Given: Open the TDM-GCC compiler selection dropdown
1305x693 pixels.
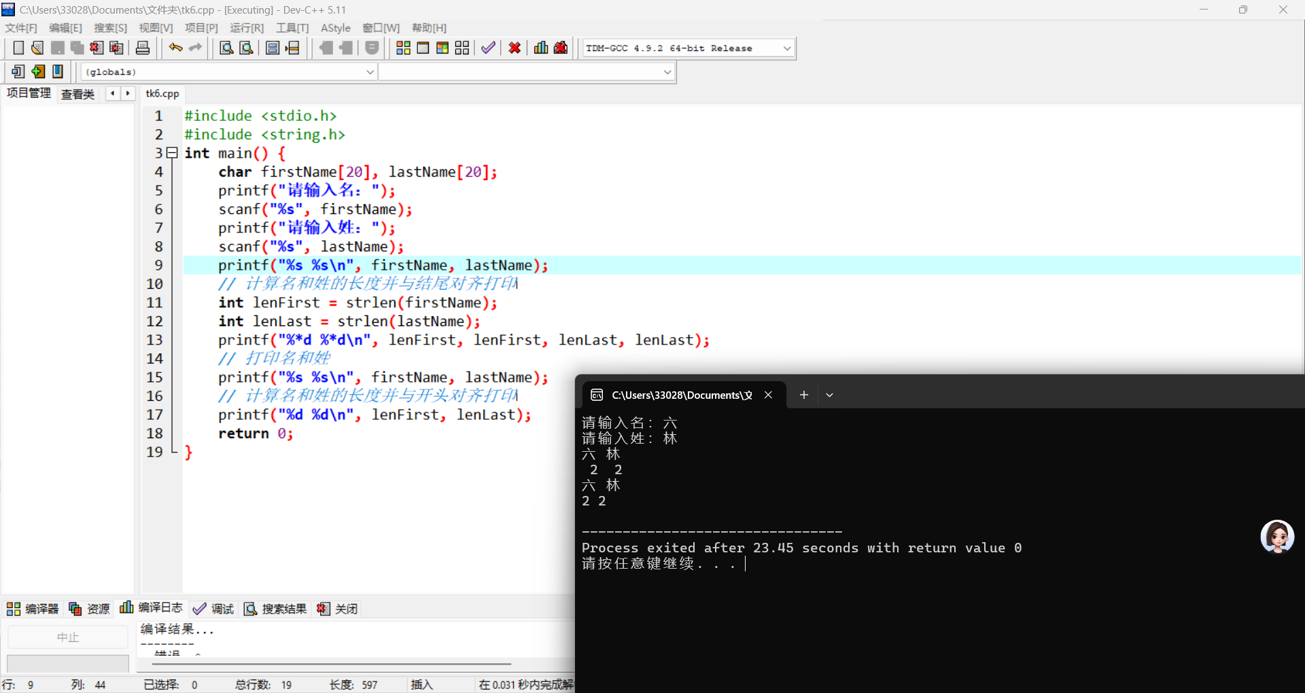Looking at the screenshot, I should point(787,48).
